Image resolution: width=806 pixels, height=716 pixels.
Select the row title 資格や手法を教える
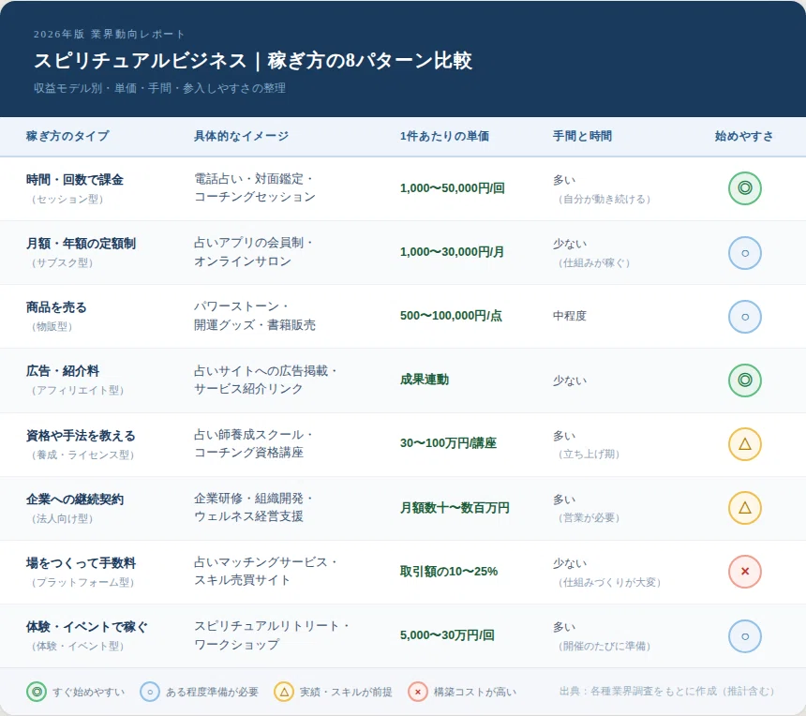click(81, 436)
